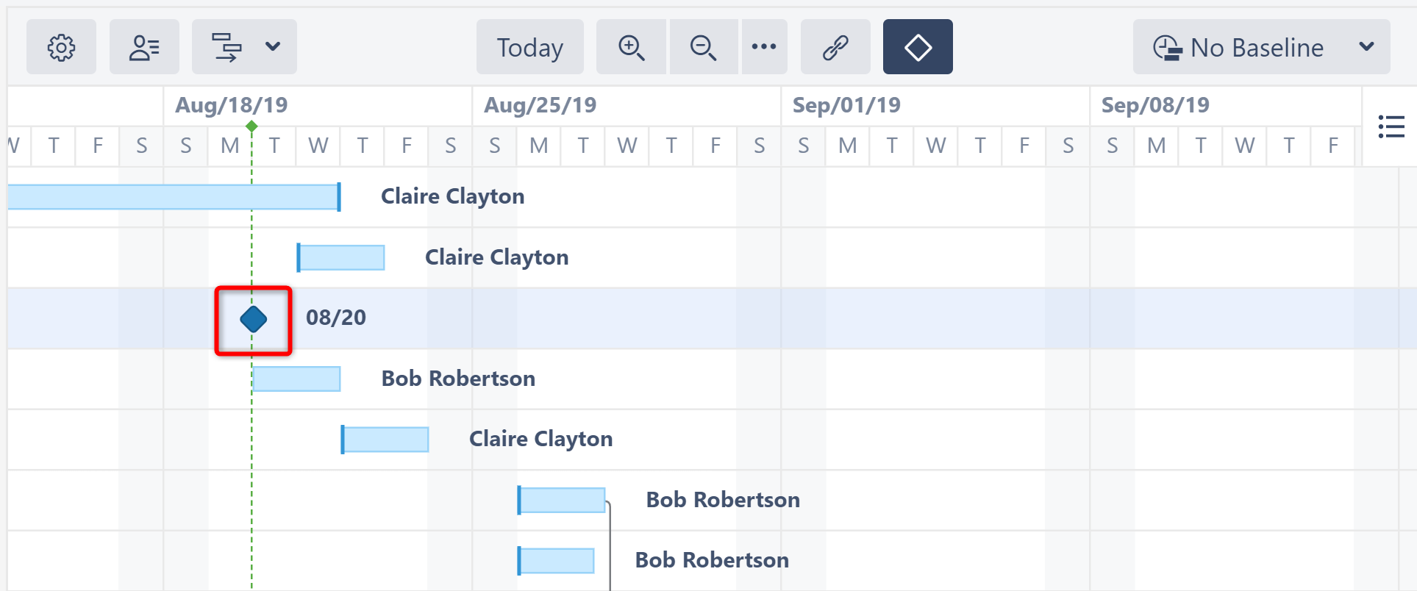Click the Today button
This screenshot has height=591, width=1417.
click(529, 47)
